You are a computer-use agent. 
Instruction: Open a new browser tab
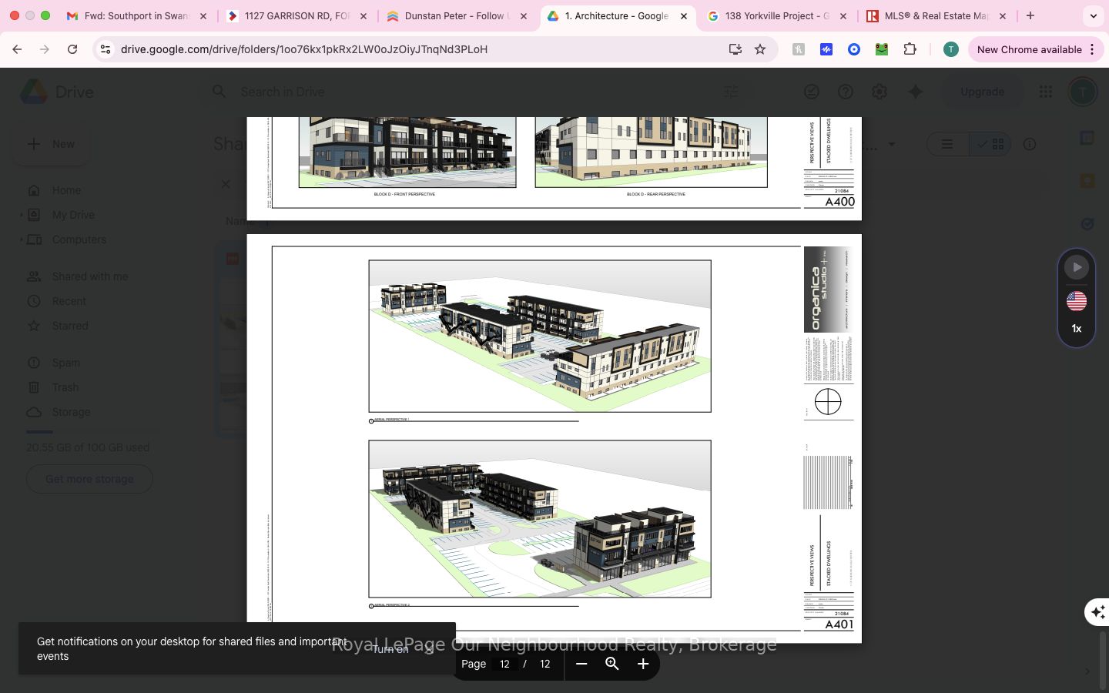[1030, 15]
